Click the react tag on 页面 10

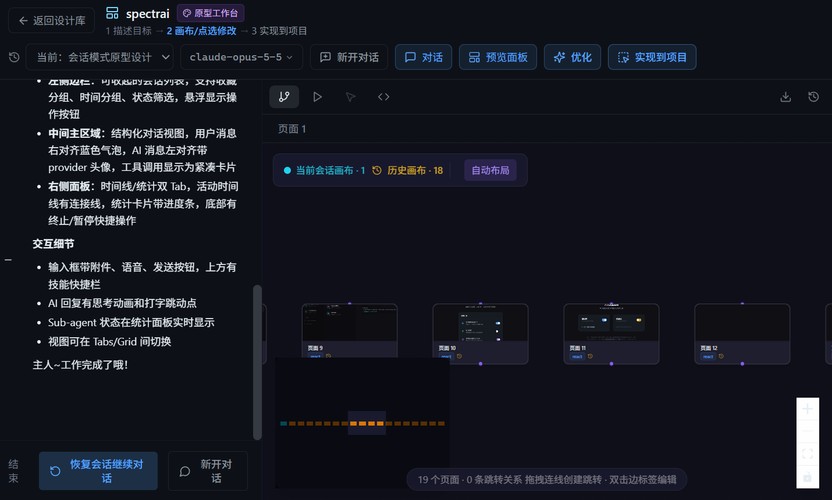point(446,356)
